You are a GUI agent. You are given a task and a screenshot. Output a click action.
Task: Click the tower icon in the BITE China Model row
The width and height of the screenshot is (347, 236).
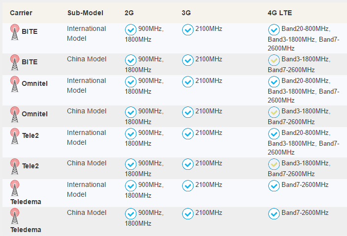pyautogui.click(x=15, y=63)
